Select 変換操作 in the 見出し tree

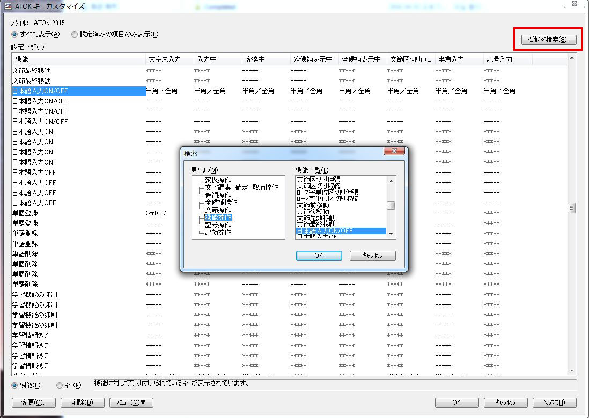click(x=218, y=180)
